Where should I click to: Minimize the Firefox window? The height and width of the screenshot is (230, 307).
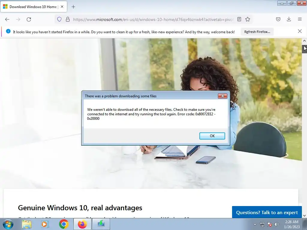point(282,3)
